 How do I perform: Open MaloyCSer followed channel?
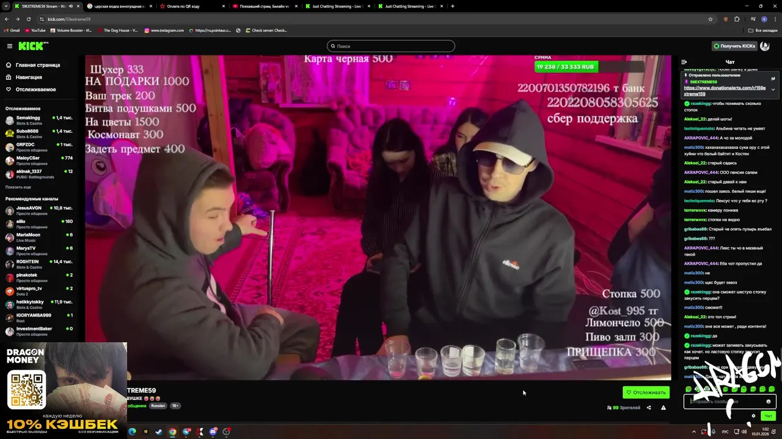39,160
